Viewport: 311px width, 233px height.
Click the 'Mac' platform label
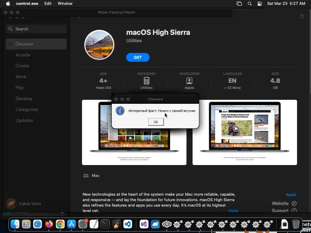96,176
